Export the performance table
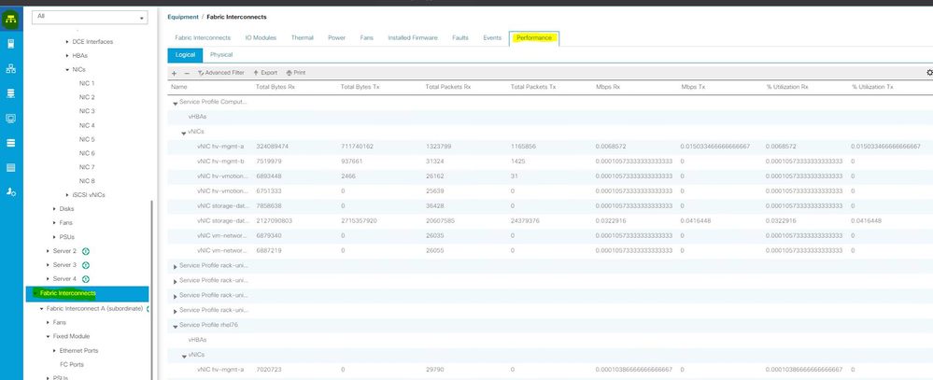Viewport: 933px width, 380px height. (x=265, y=73)
